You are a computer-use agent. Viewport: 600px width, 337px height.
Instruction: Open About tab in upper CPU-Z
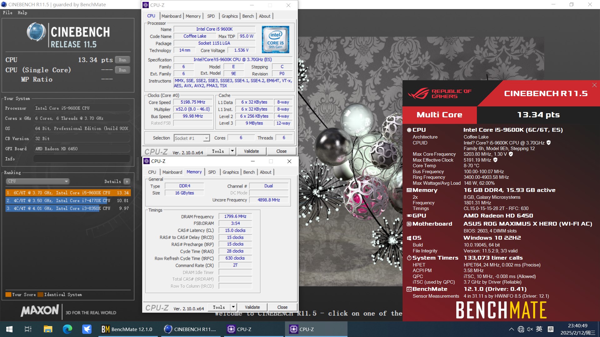(265, 16)
